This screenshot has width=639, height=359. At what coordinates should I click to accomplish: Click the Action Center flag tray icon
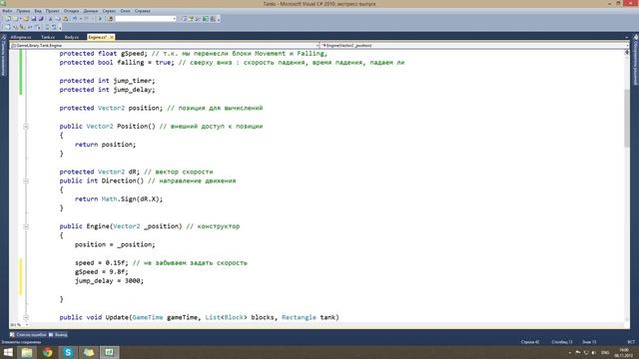tap(578, 352)
